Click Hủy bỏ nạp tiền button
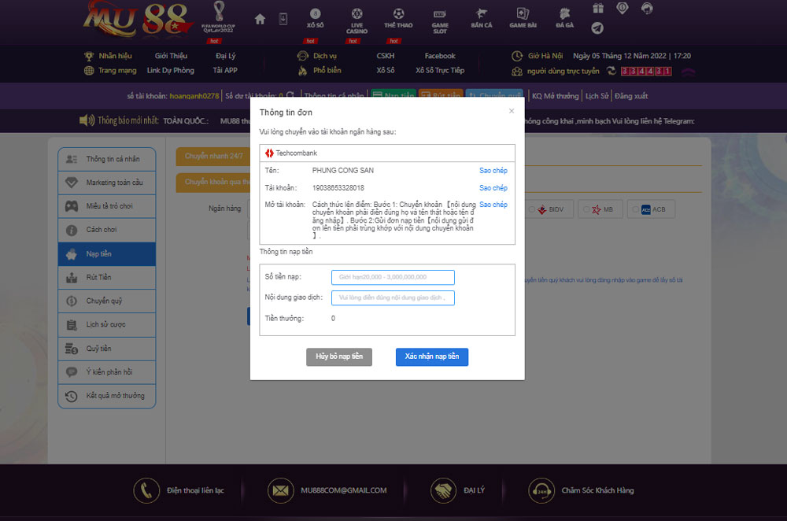Image resolution: width=787 pixels, height=521 pixels. coord(338,357)
